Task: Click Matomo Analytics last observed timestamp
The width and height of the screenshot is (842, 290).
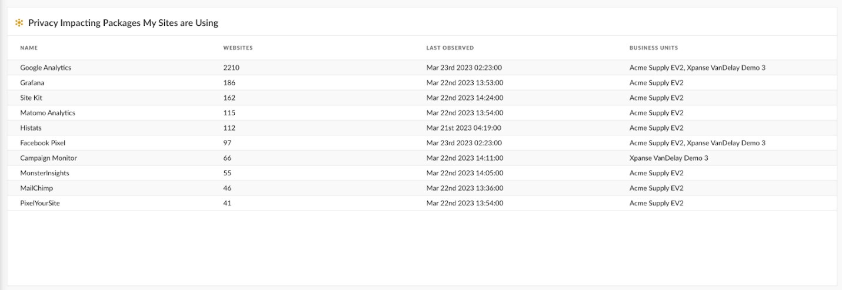Action: [x=464, y=113]
